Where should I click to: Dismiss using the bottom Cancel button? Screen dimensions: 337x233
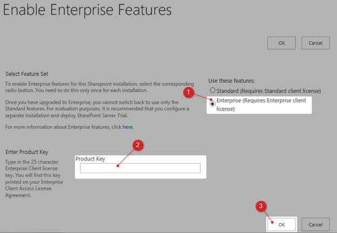[315, 224]
